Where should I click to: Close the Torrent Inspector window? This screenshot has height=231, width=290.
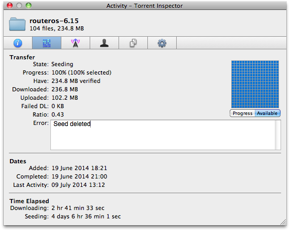(9, 6)
